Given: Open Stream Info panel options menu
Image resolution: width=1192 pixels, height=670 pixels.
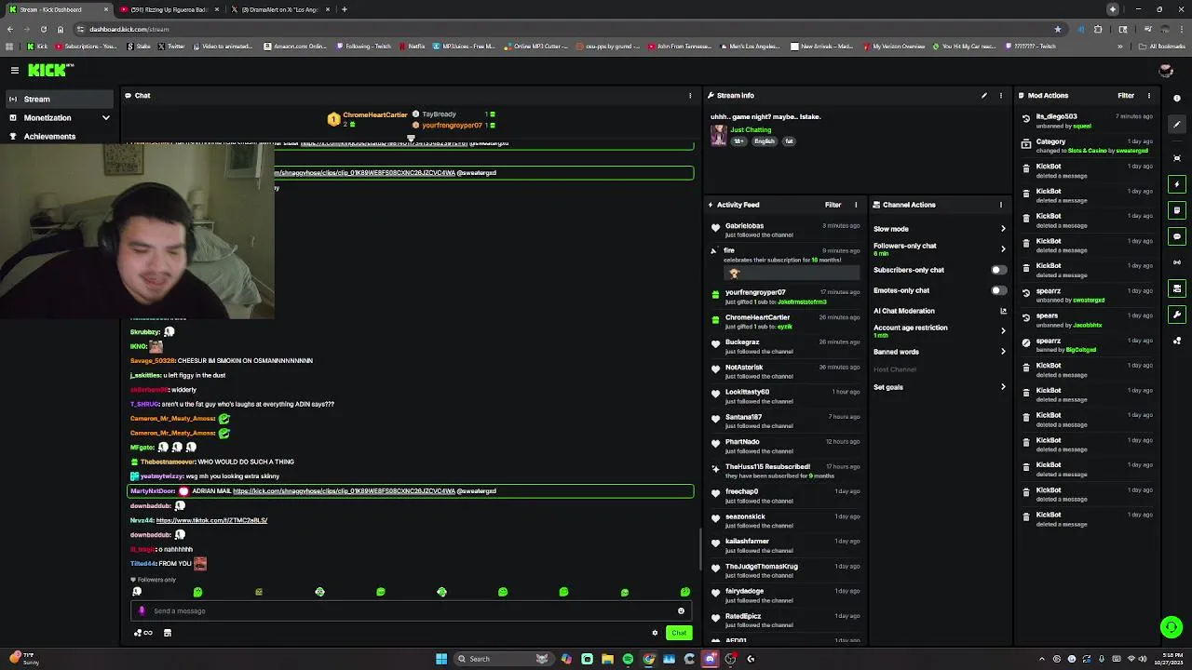Looking at the screenshot, I should click(x=1001, y=96).
